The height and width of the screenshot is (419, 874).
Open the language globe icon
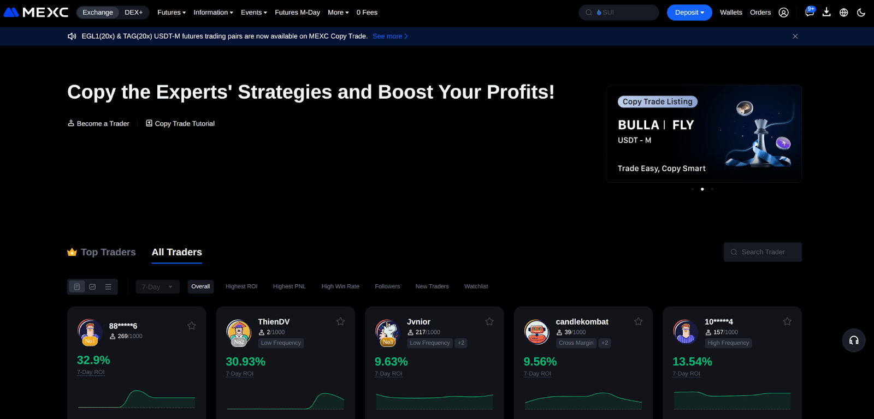tap(844, 13)
